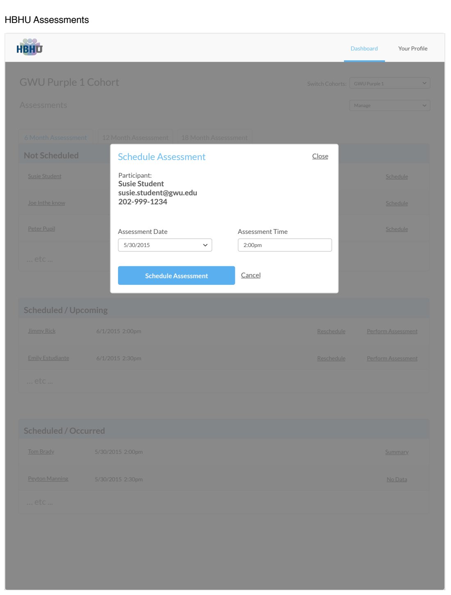Click Reschedule for Jimmy Rick

331,332
